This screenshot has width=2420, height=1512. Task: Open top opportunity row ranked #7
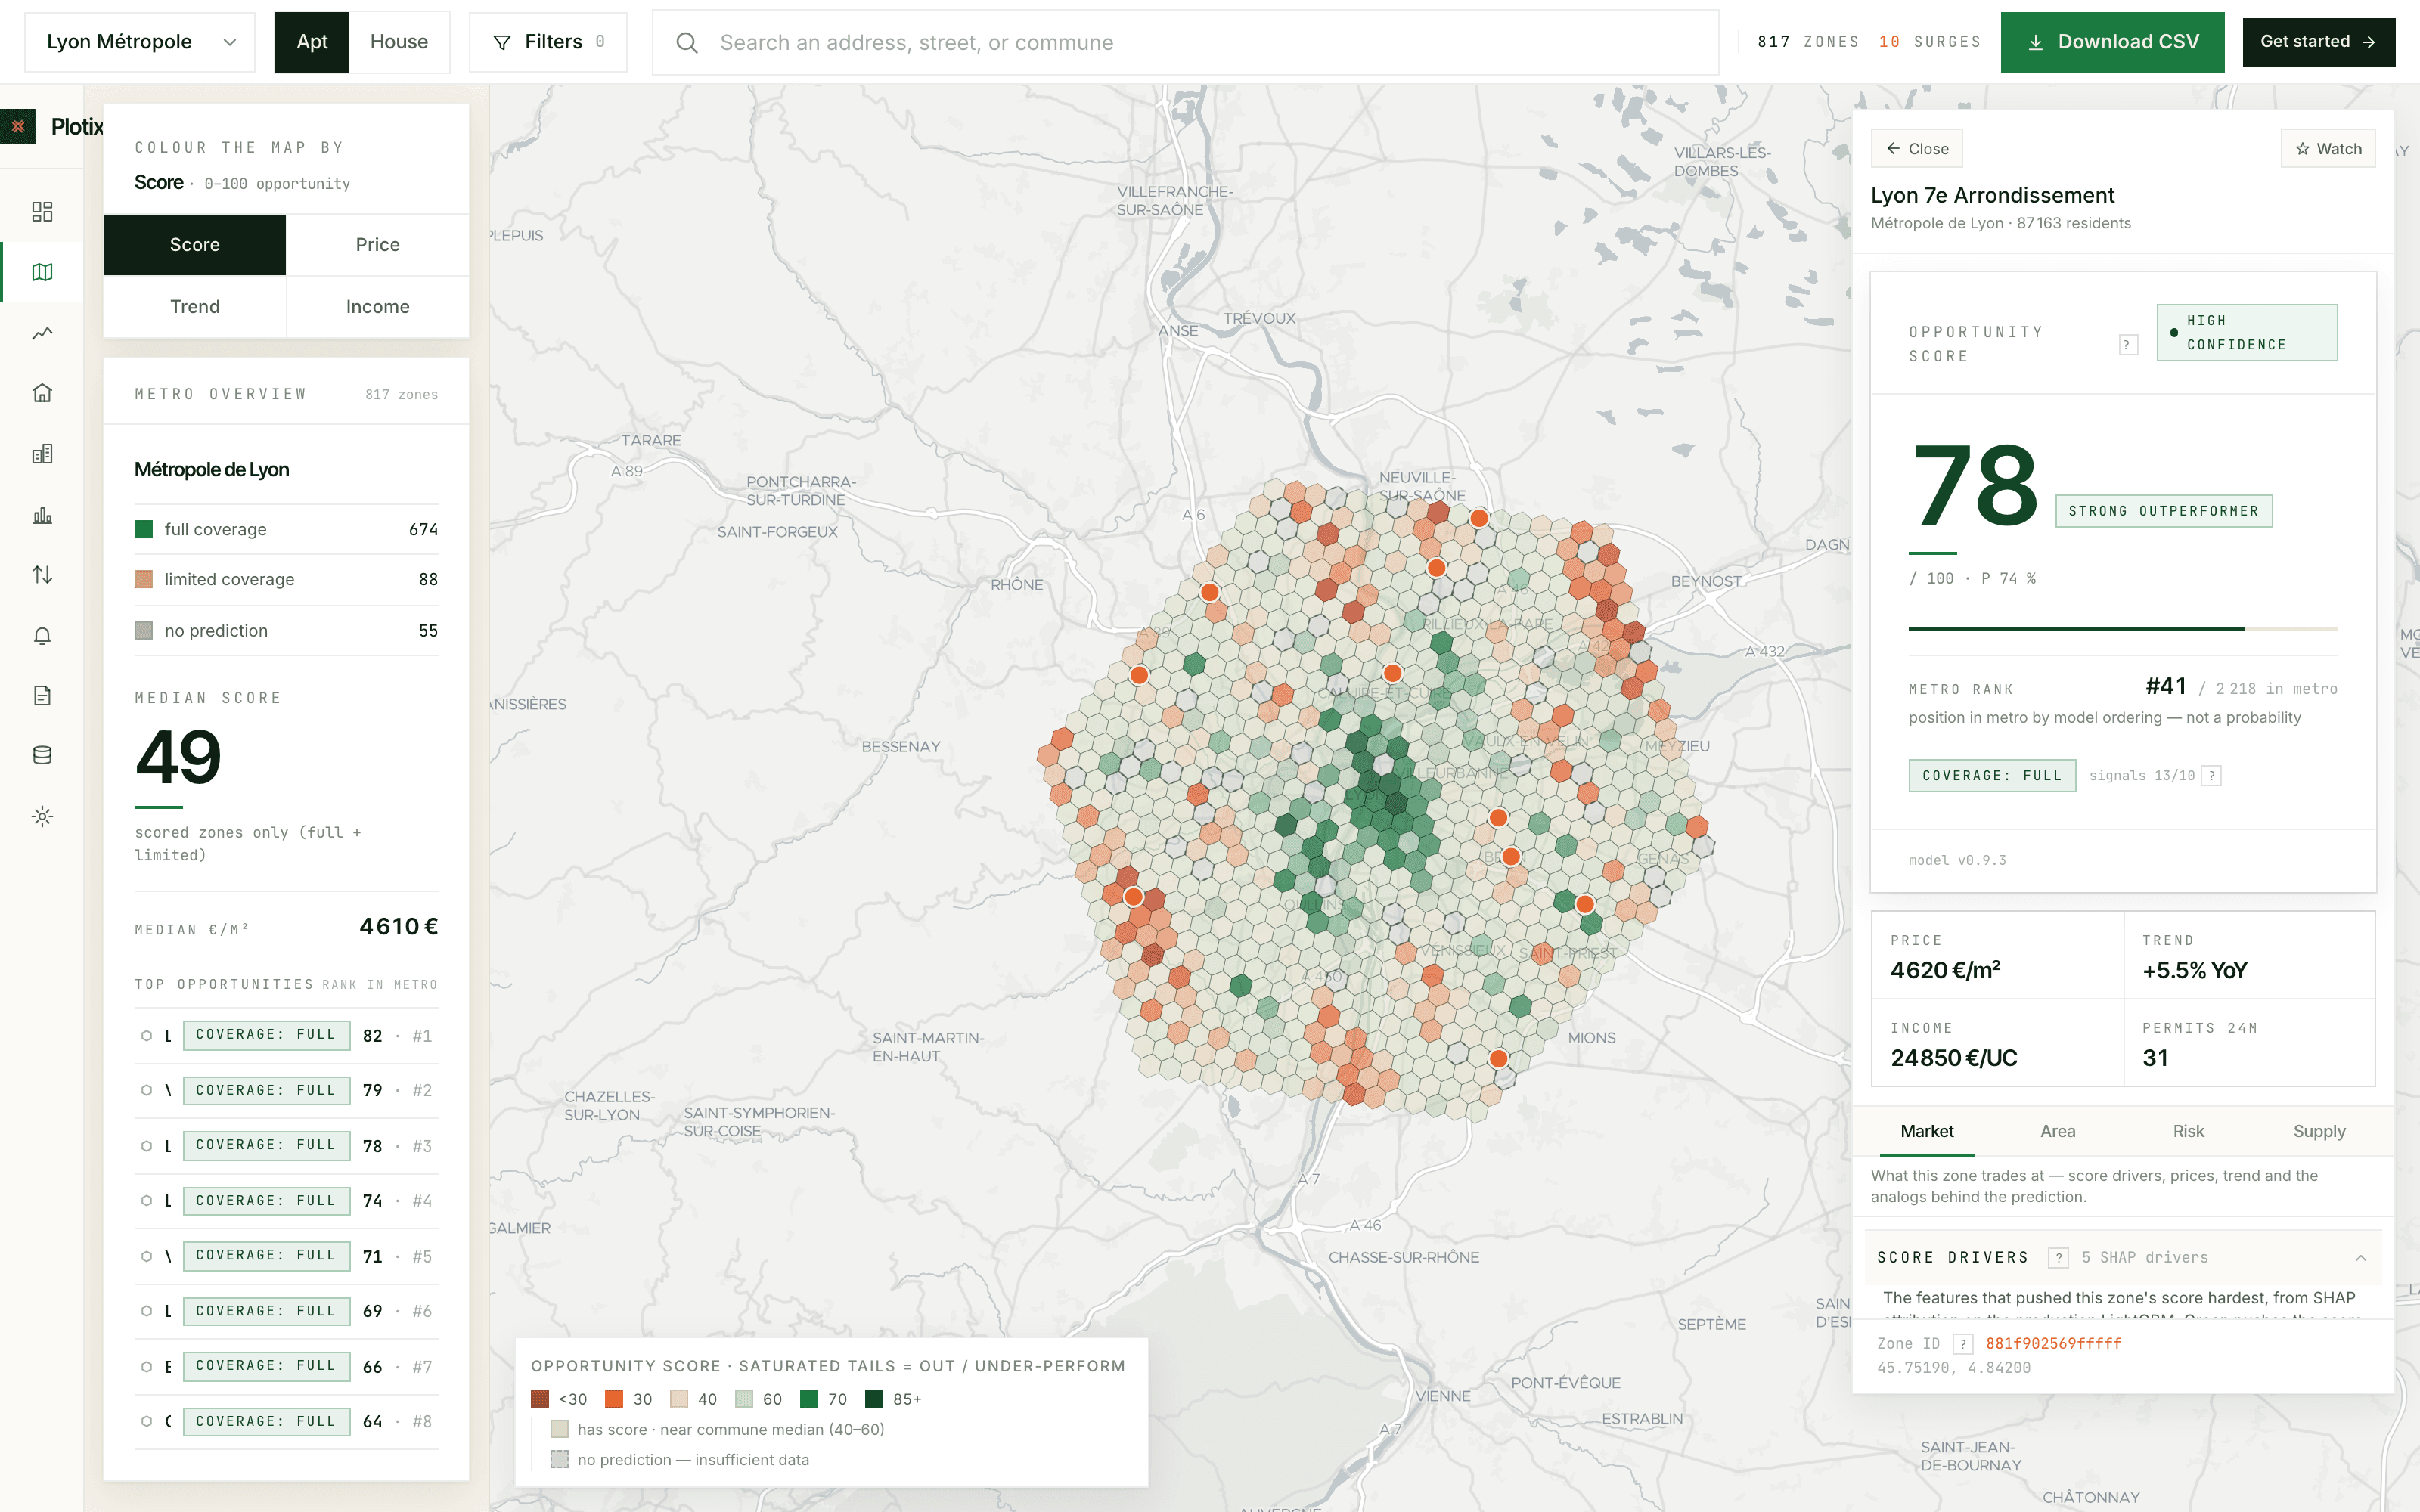click(x=286, y=1366)
